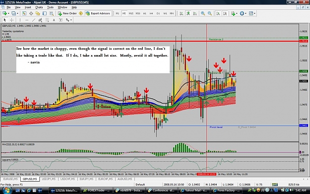The width and height of the screenshot is (310, 194).
Task: Toggle the Terminal window icon
Action: (45, 13)
